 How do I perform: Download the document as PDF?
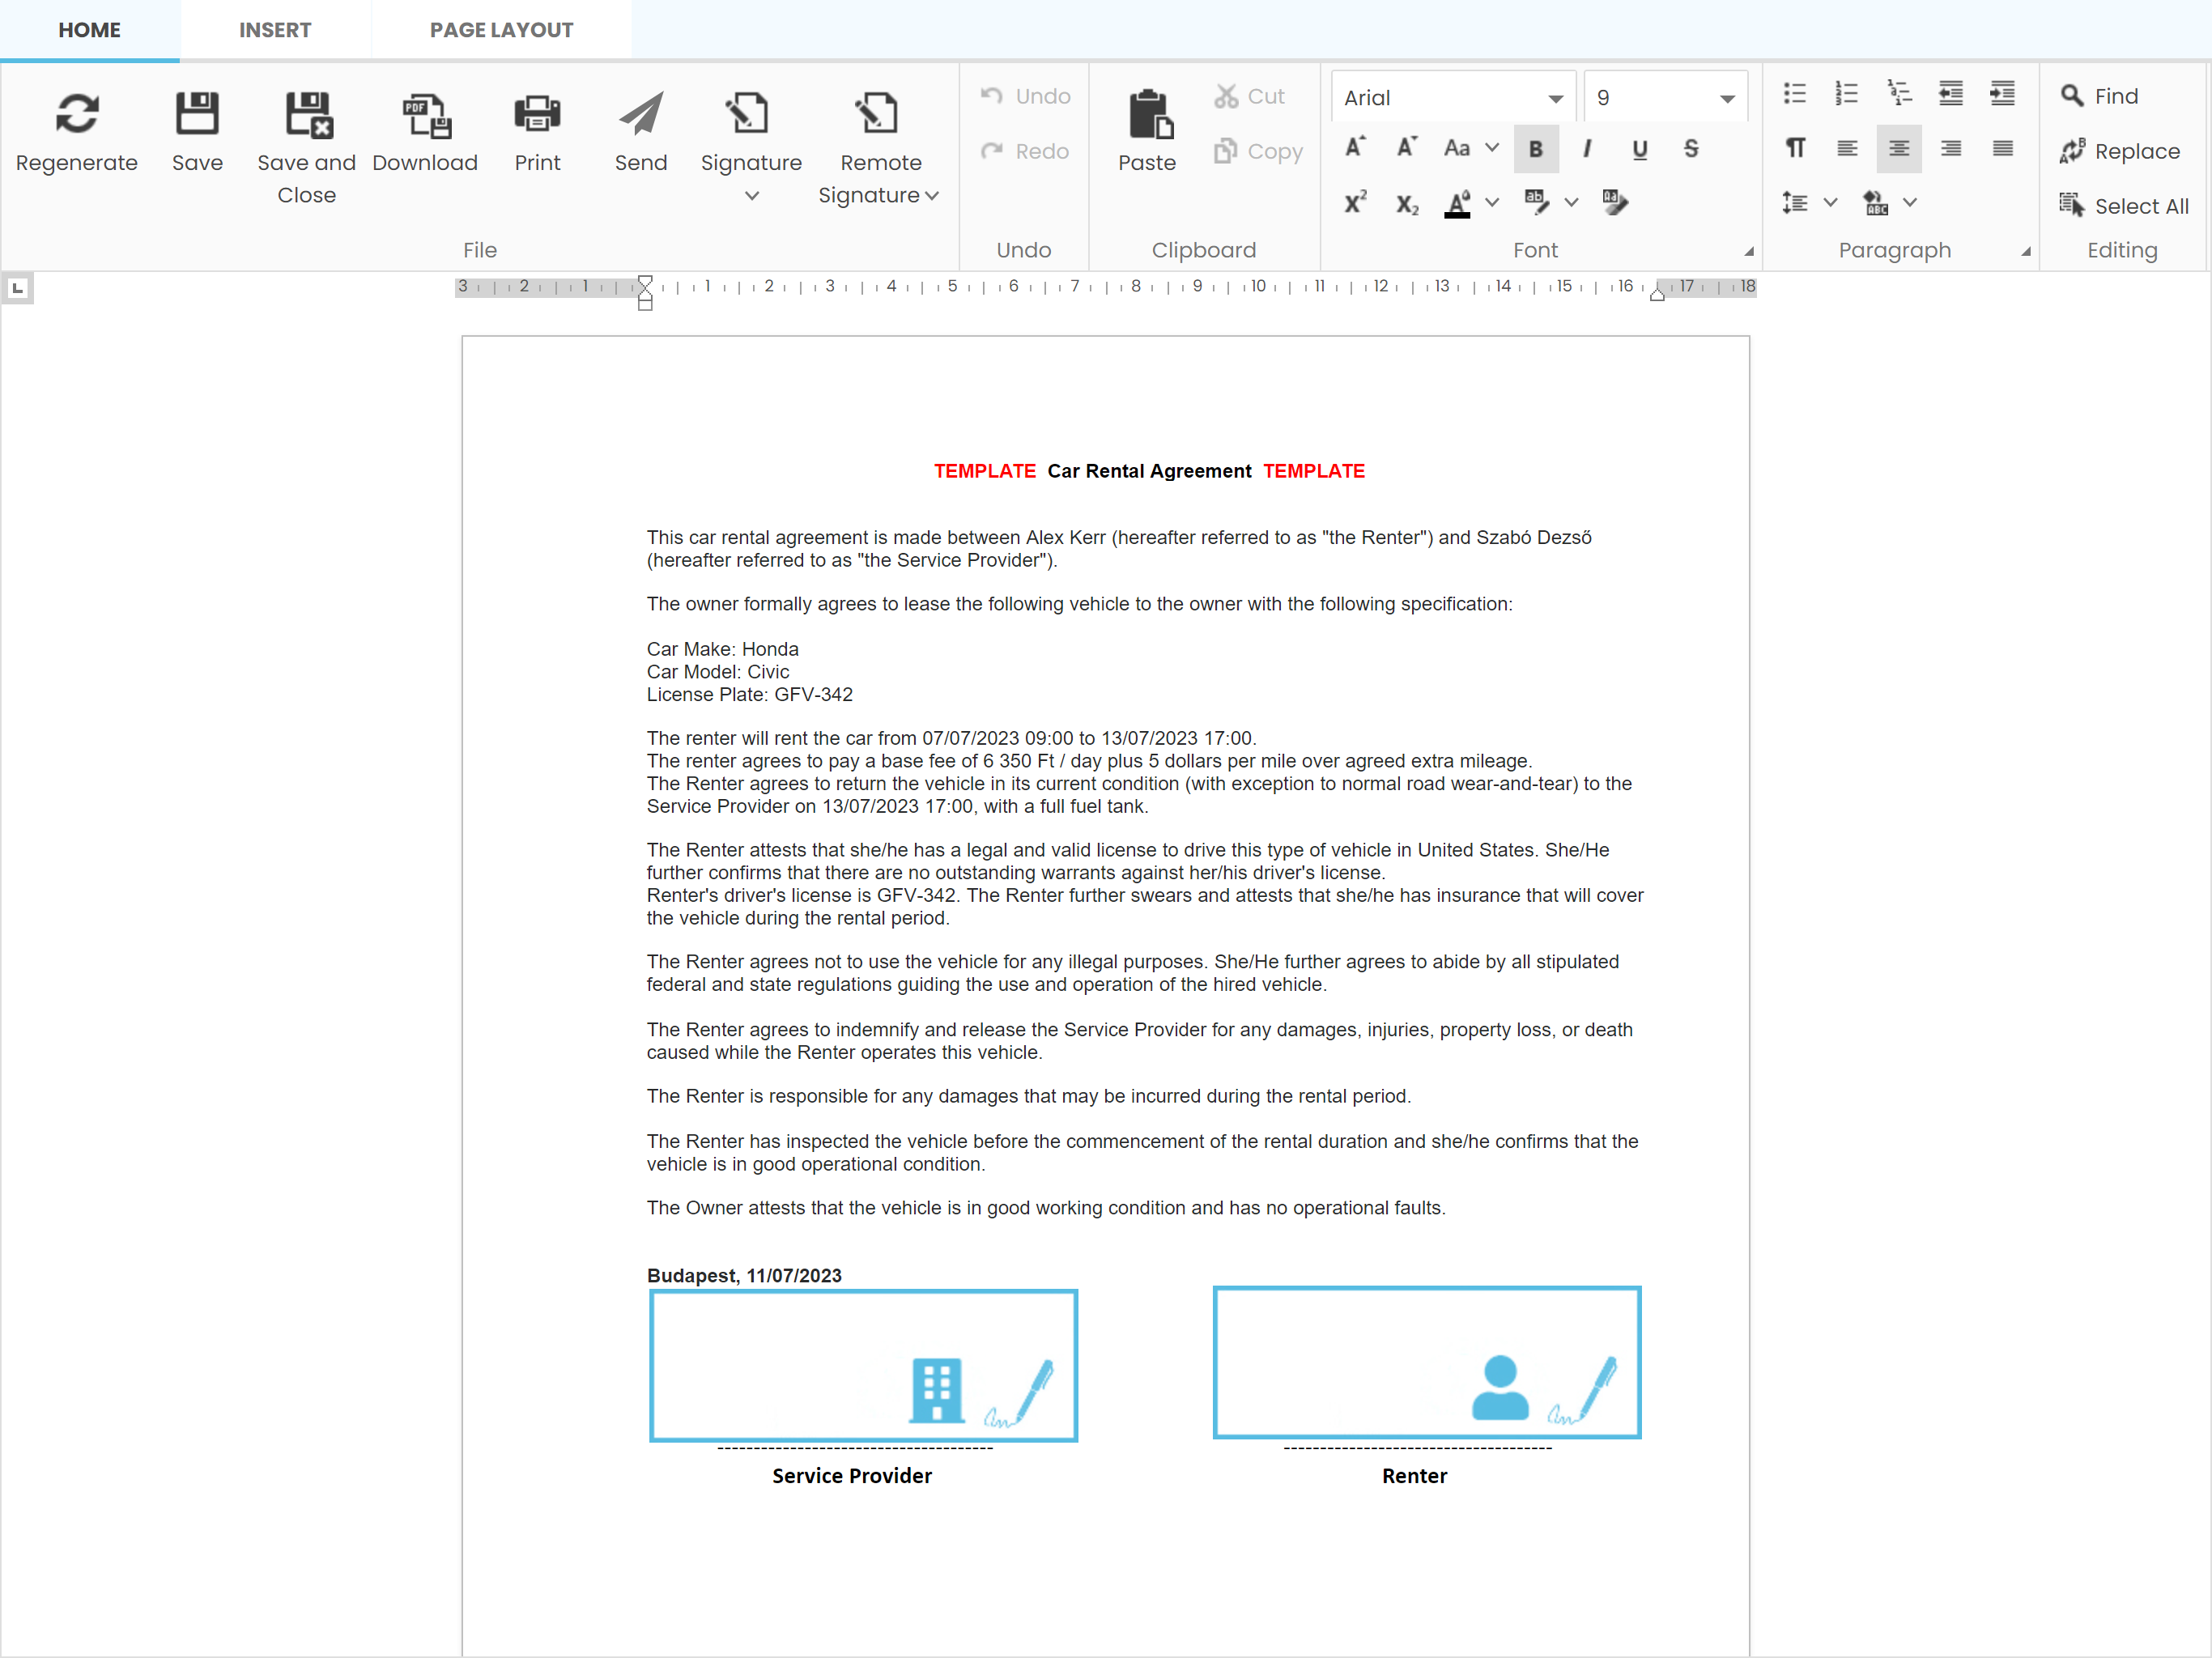click(x=425, y=115)
